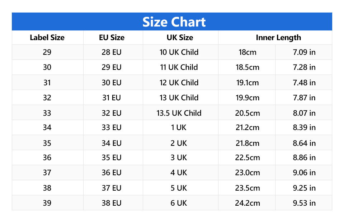
Task: Click the 3 UK cell
Action: coord(179,158)
